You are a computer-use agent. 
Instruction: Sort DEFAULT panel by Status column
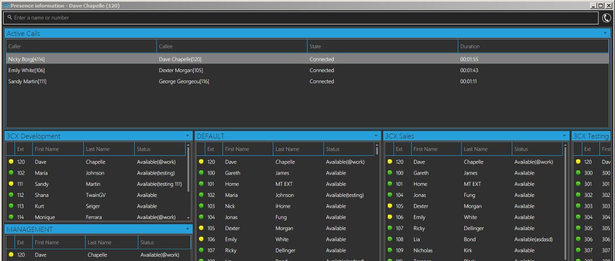(x=349, y=149)
